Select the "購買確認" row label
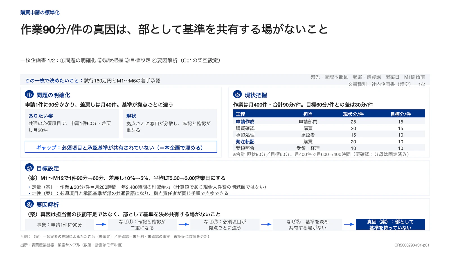The image size is (450, 253). [x=245, y=128]
